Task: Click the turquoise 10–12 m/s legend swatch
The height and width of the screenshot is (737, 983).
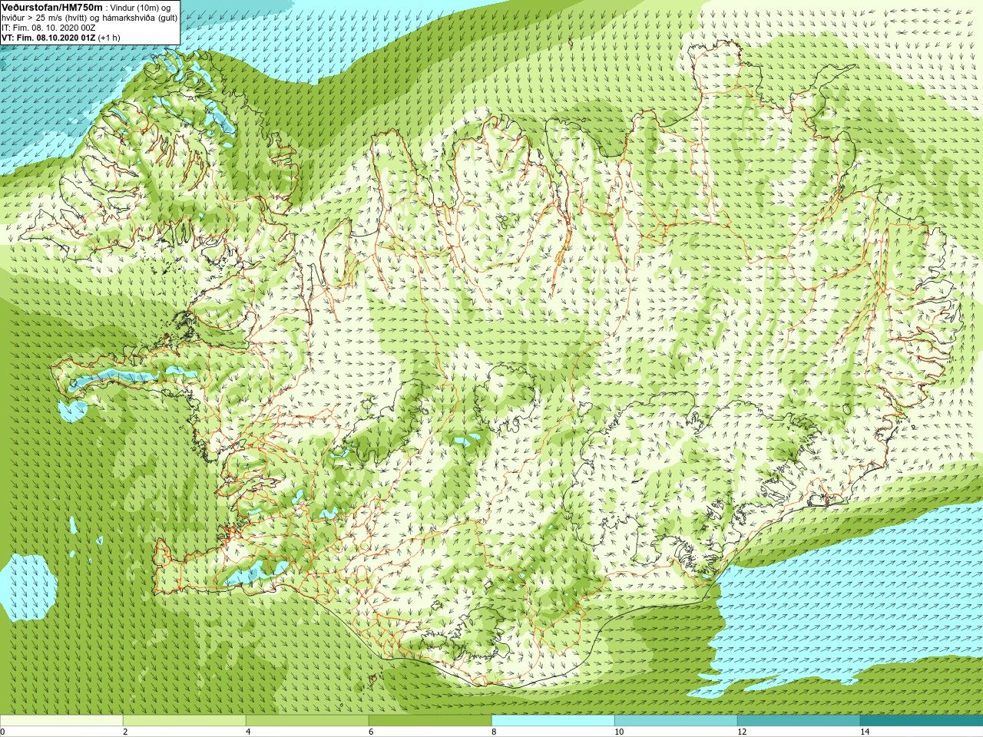Action: [676, 721]
